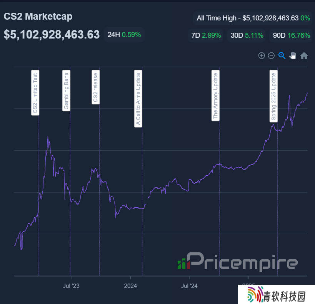
Task: Click the zoom in plus icon
Action: click(x=262, y=56)
